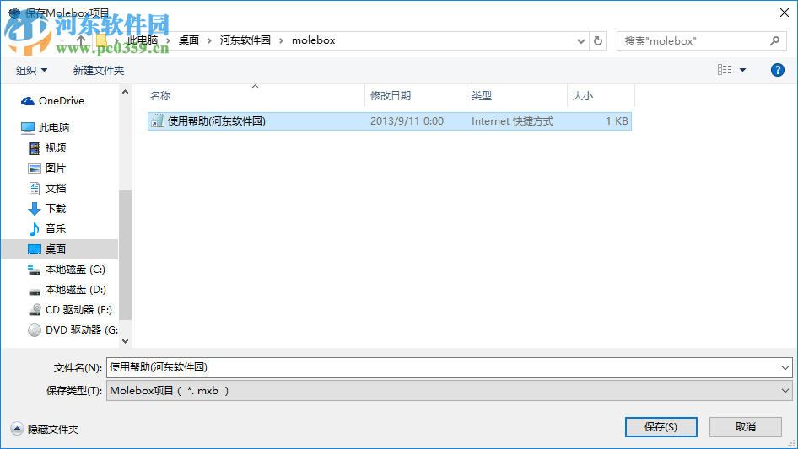Click the 音乐 note icon

(34, 229)
